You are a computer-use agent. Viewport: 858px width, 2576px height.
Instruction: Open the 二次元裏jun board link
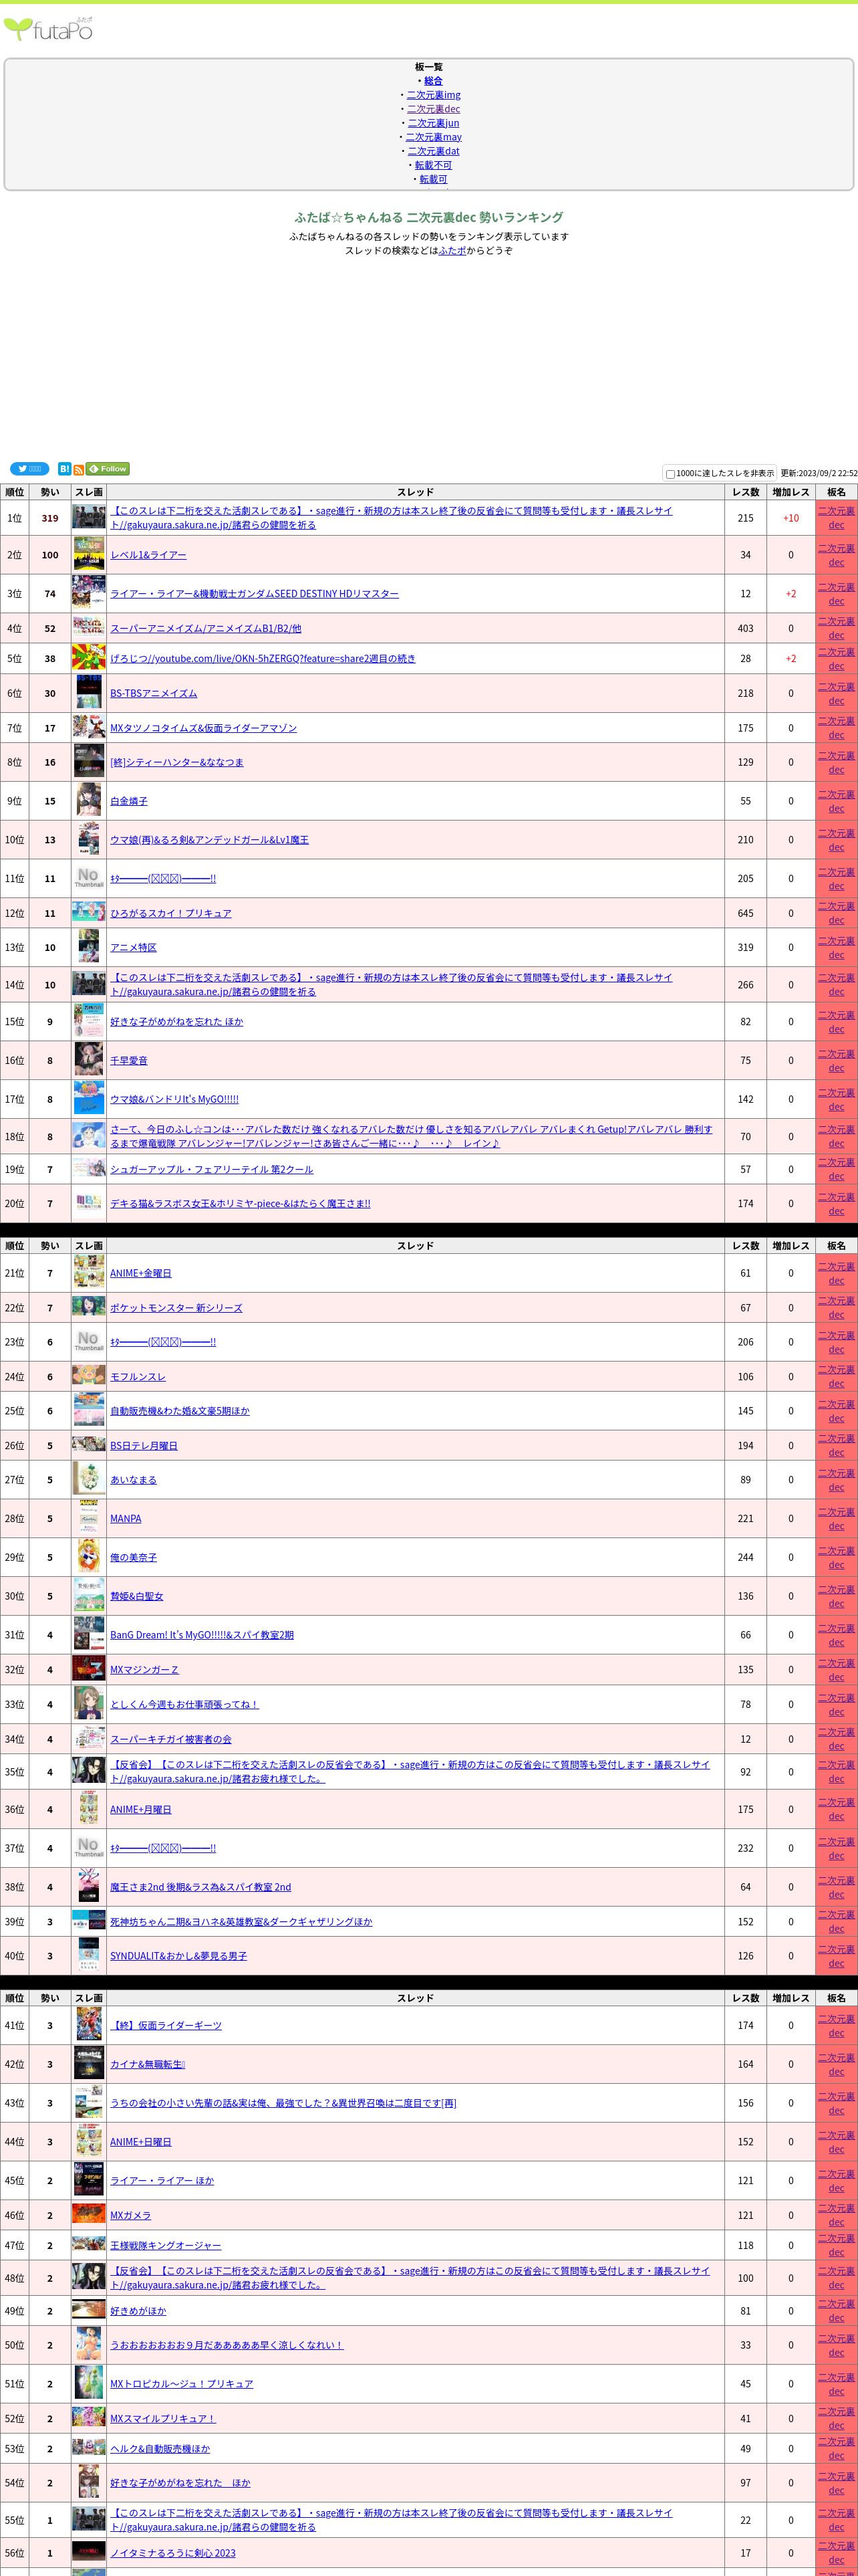click(434, 123)
